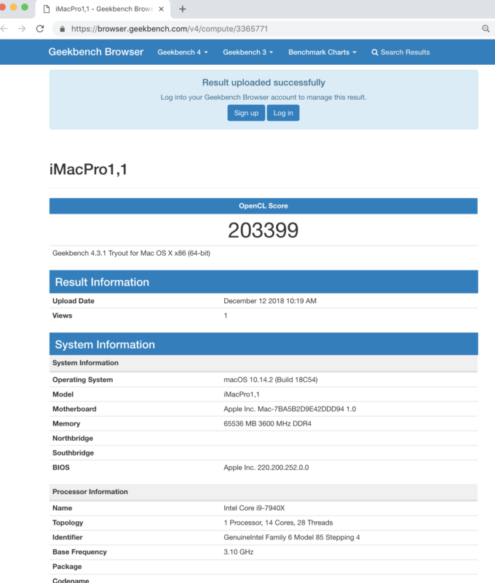Viewport: 495px width, 583px height.
Task: Click Base Frequency value 3.10 GHz
Action: (x=239, y=552)
